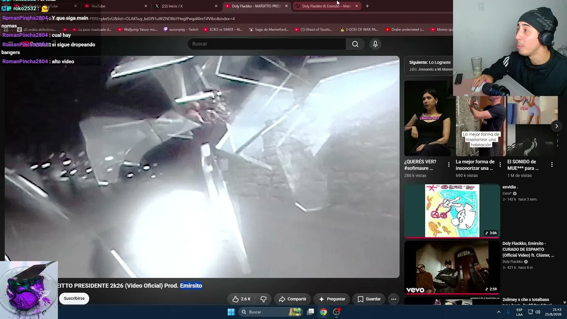Open the taskbar volume speaker icon
567x319 pixels.
(538, 312)
